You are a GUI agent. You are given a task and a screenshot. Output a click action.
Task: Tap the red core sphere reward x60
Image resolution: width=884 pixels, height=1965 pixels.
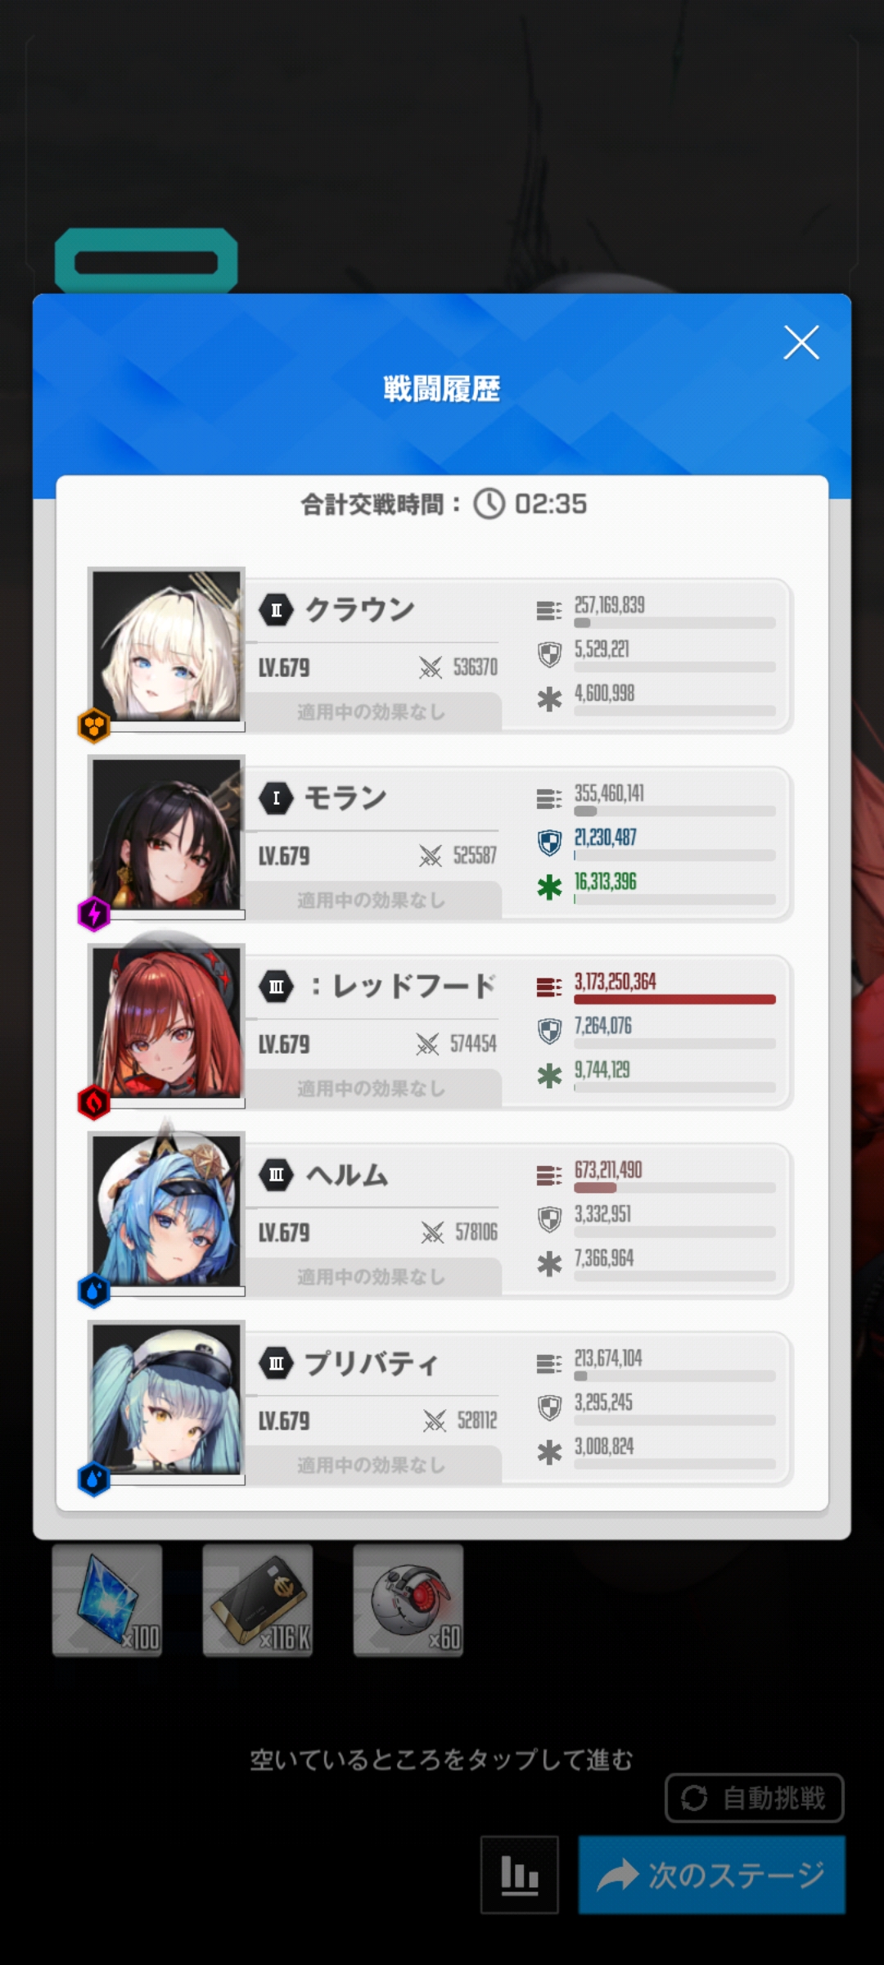[x=408, y=1601]
